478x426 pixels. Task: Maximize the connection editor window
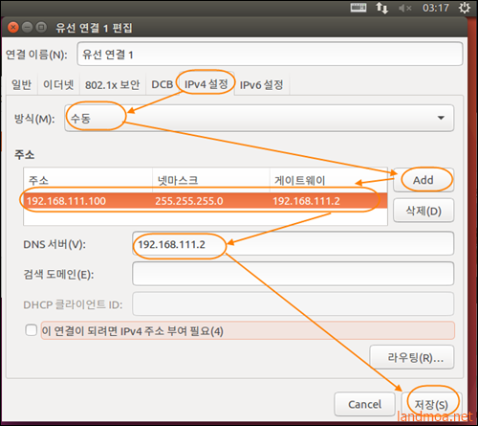coord(41,28)
